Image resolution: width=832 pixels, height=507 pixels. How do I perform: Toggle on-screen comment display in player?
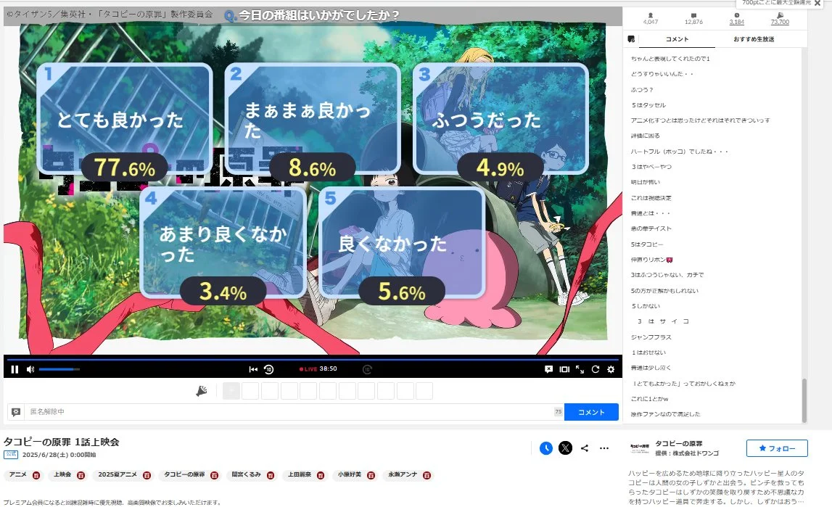click(548, 369)
